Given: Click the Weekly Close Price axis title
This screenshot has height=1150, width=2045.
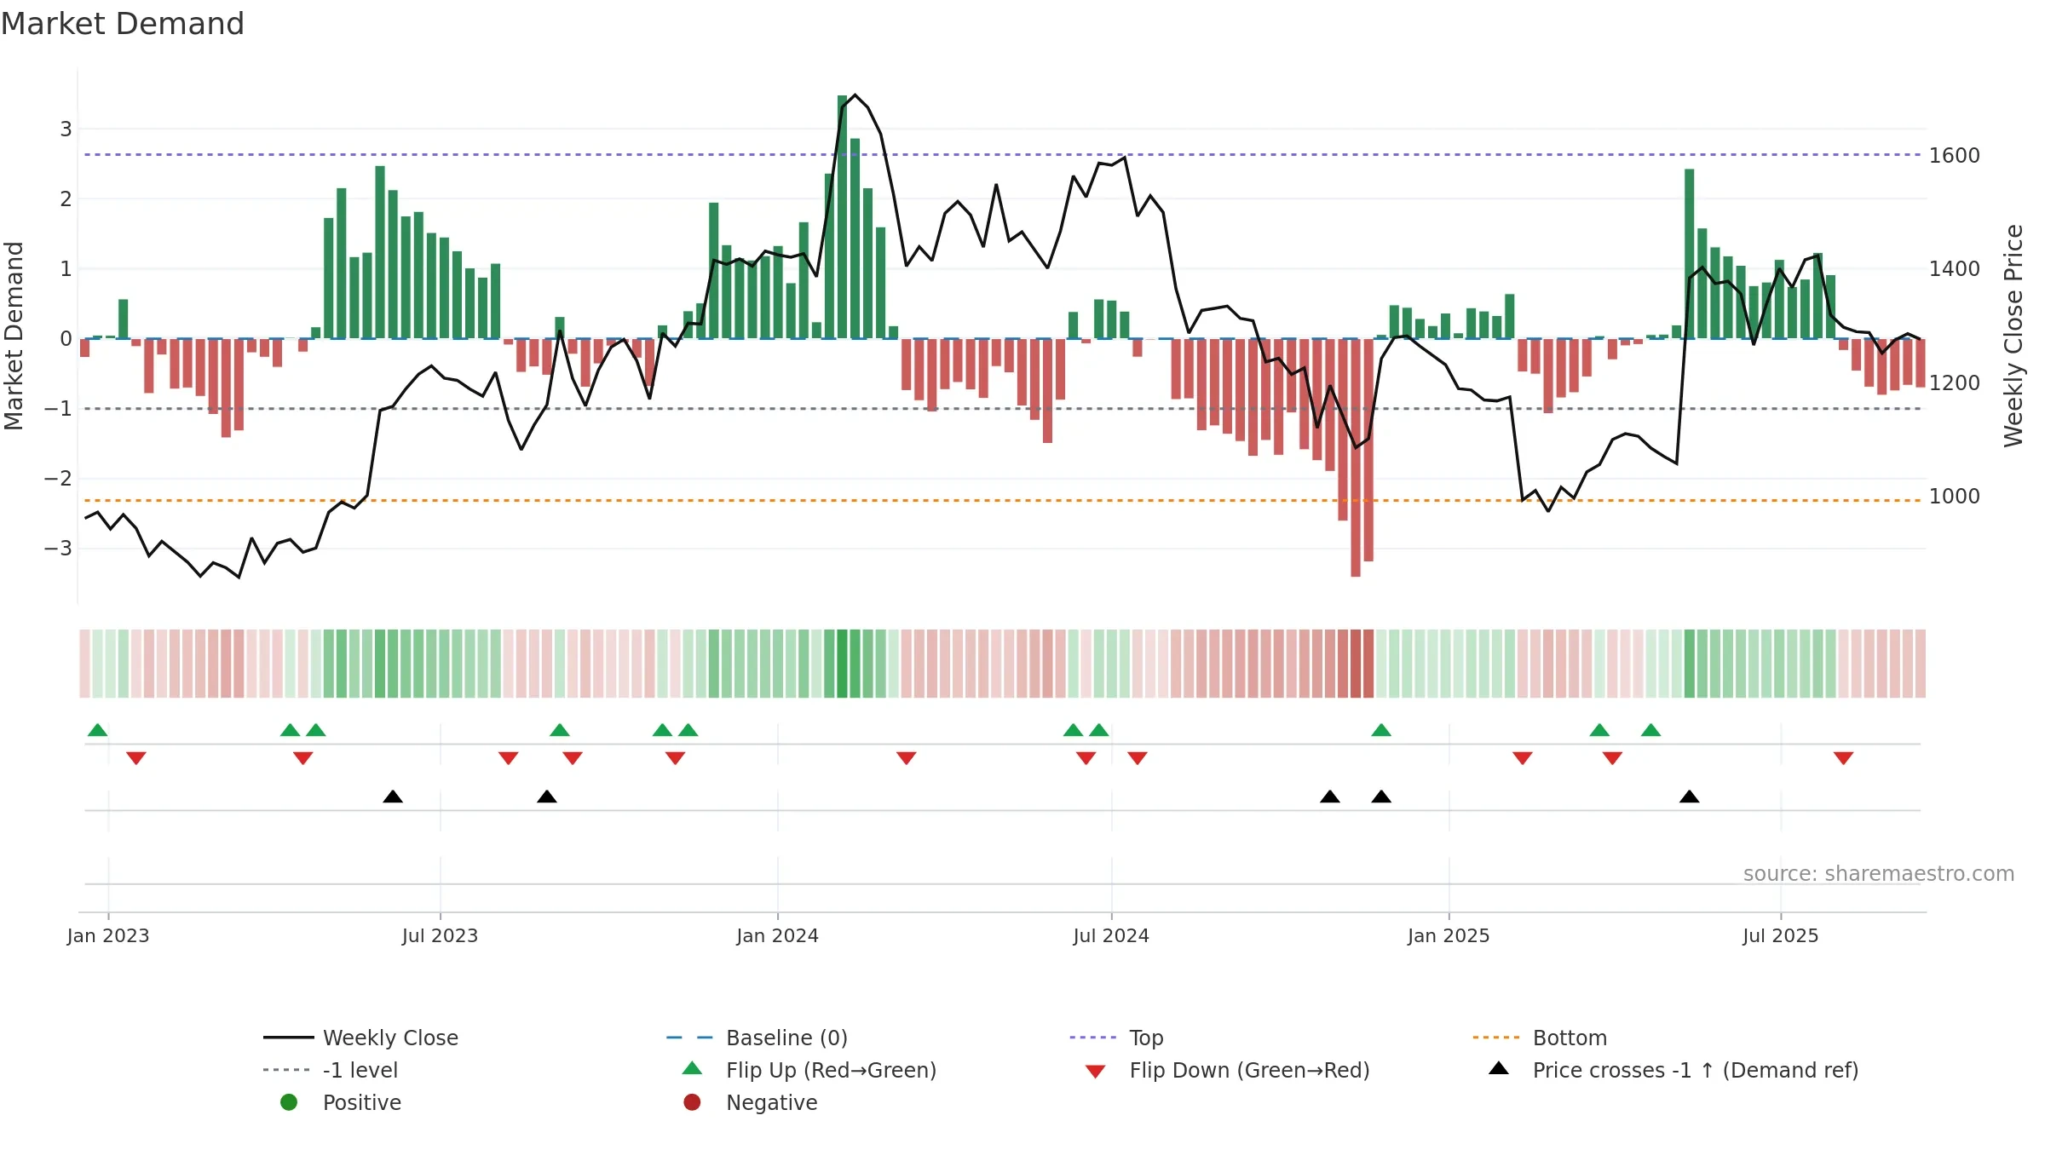Looking at the screenshot, I should 2013,336.
